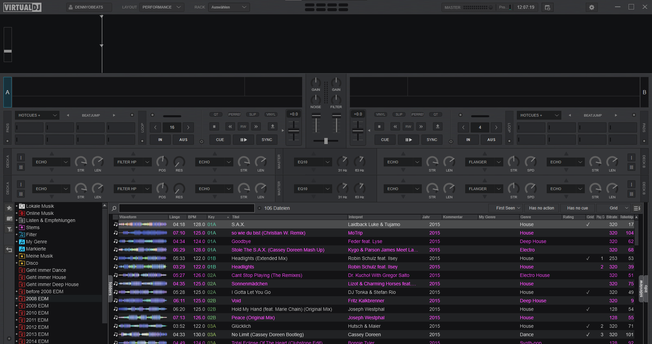Click the browser search input field
This screenshot has width=652, height=344.
click(186, 208)
